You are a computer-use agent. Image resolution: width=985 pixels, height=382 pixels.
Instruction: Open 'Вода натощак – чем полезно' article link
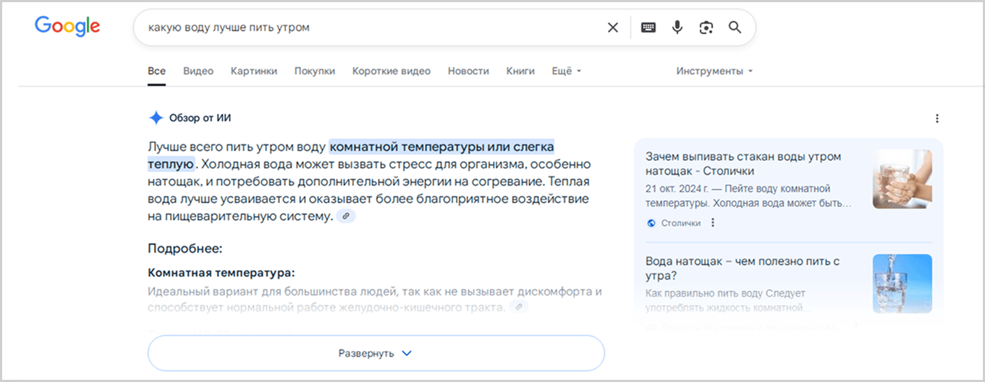coord(743,268)
